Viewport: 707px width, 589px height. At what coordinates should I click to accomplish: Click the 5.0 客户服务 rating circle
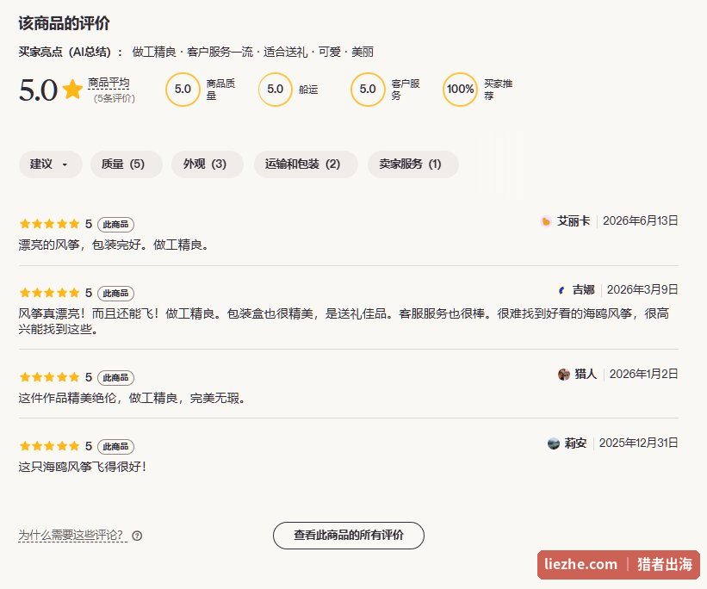click(368, 90)
